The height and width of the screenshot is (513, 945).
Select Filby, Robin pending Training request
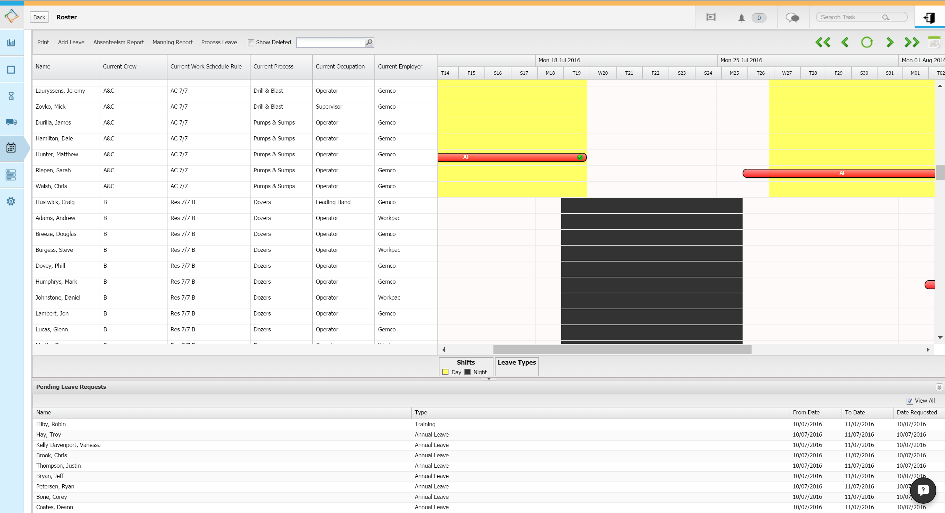coord(489,425)
